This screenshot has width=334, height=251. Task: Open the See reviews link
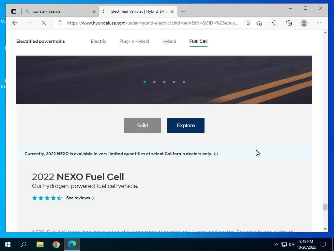pyautogui.click(x=80, y=198)
